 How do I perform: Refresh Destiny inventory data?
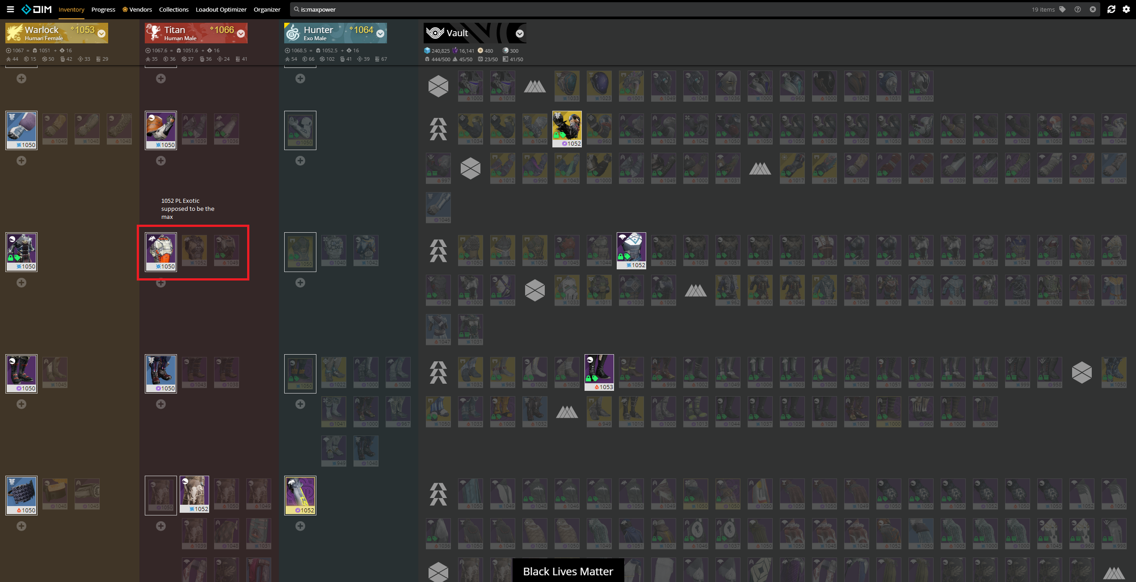1111,9
